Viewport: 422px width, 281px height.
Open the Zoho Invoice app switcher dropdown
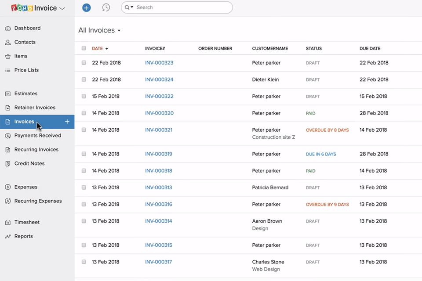point(62,8)
